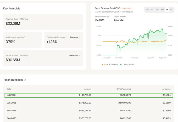Image resolution: width=178 pixels, height=122 pixels.
Task: Click the SYRUP acquired column header
Action: click(x=124, y=89)
